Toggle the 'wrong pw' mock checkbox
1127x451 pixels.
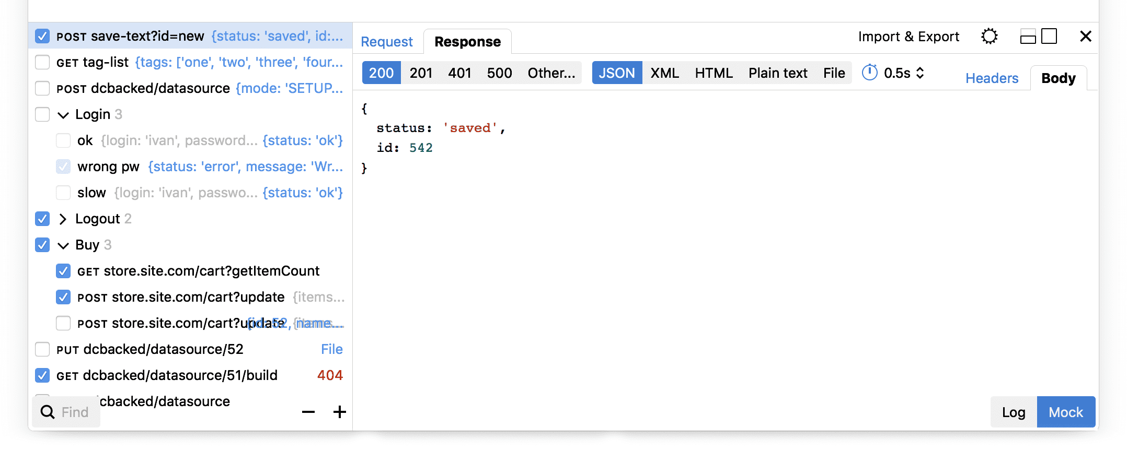point(63,167)
